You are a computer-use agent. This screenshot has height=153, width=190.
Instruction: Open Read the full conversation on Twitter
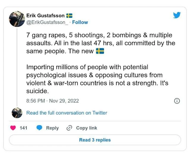click(67, 113)
